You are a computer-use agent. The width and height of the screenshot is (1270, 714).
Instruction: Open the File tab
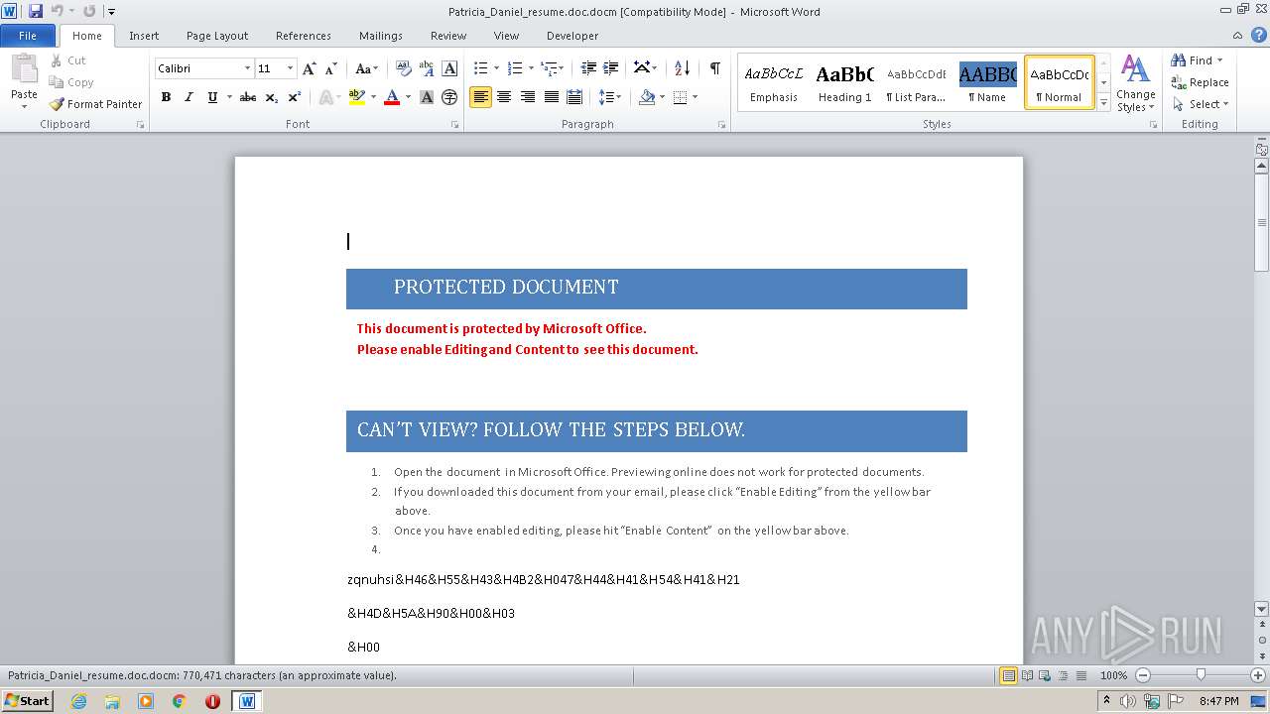click(28, 36)
